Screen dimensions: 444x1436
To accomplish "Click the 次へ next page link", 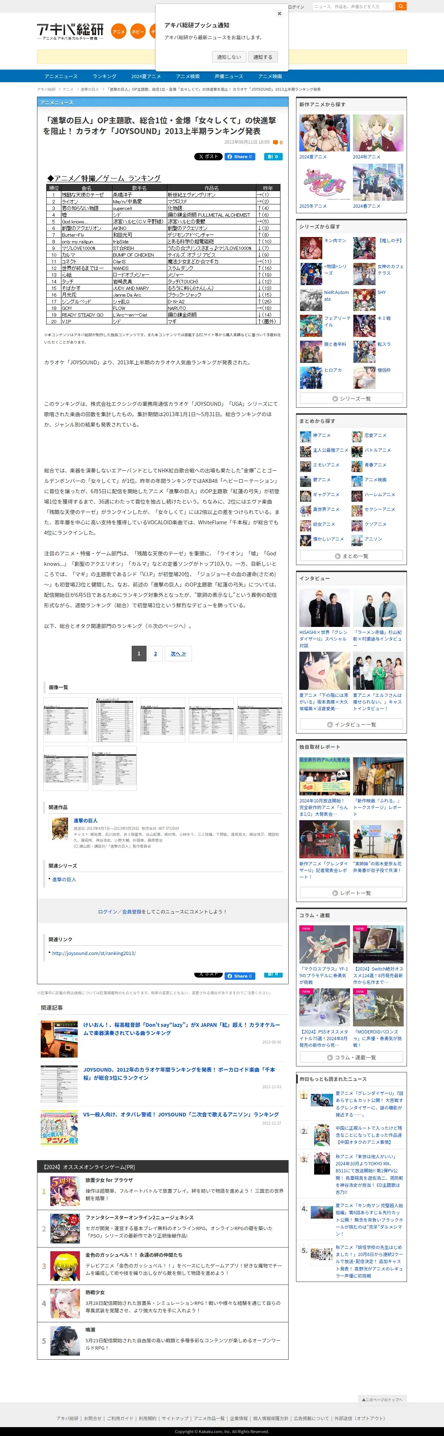I will pyautogui.click(x=178, y=653).
